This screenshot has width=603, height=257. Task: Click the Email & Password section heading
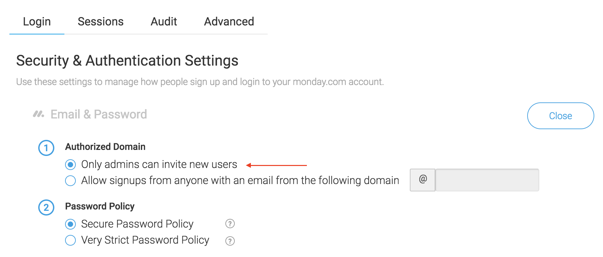tap(99, 114)
